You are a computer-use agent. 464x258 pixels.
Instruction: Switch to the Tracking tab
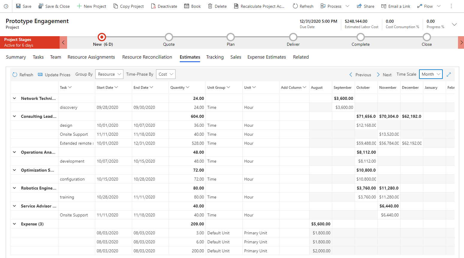[215, 57]
